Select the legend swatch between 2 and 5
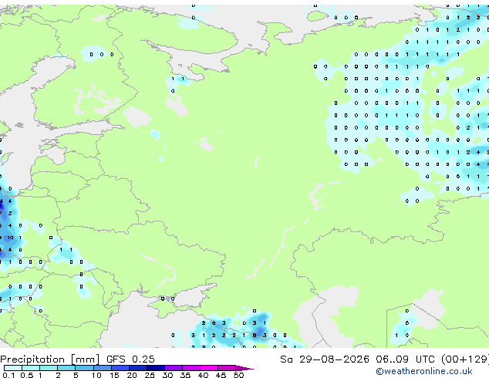 66,368
